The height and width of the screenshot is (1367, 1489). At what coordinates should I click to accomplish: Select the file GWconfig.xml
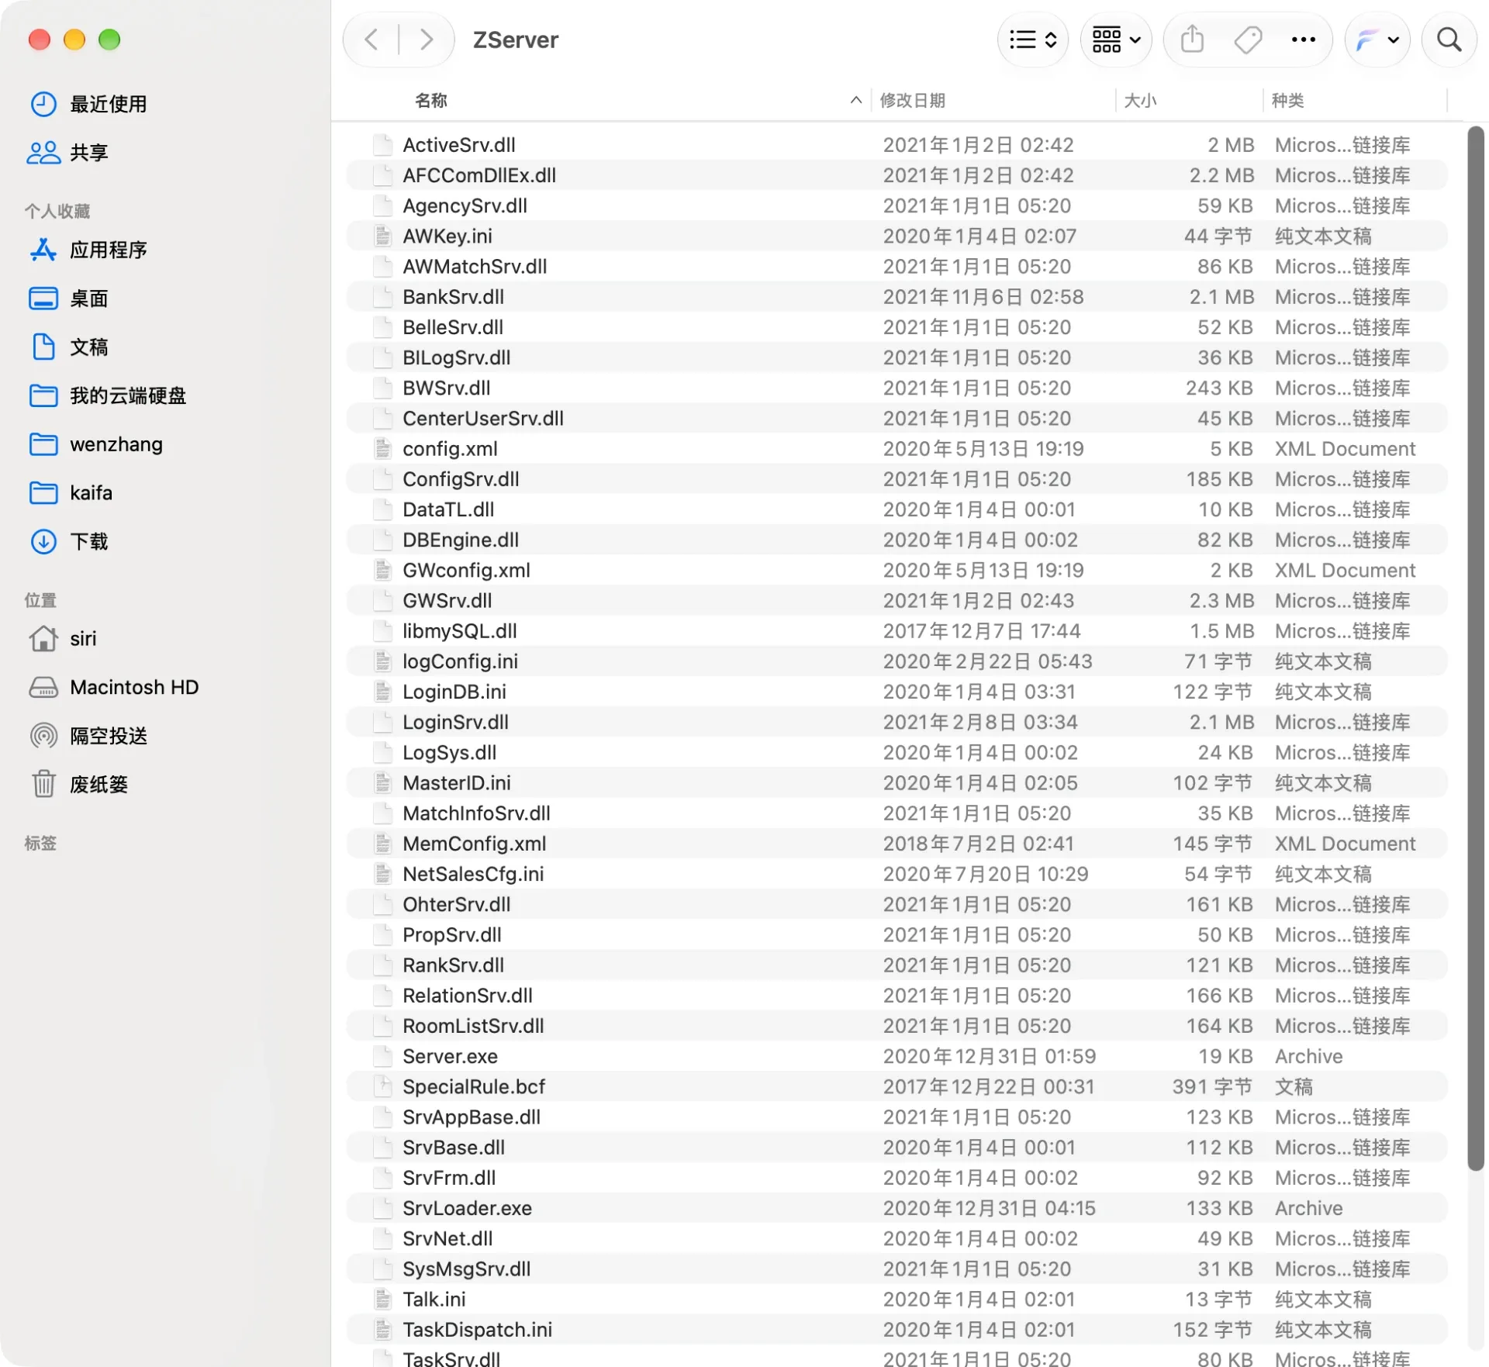click(x=897, y=570)
